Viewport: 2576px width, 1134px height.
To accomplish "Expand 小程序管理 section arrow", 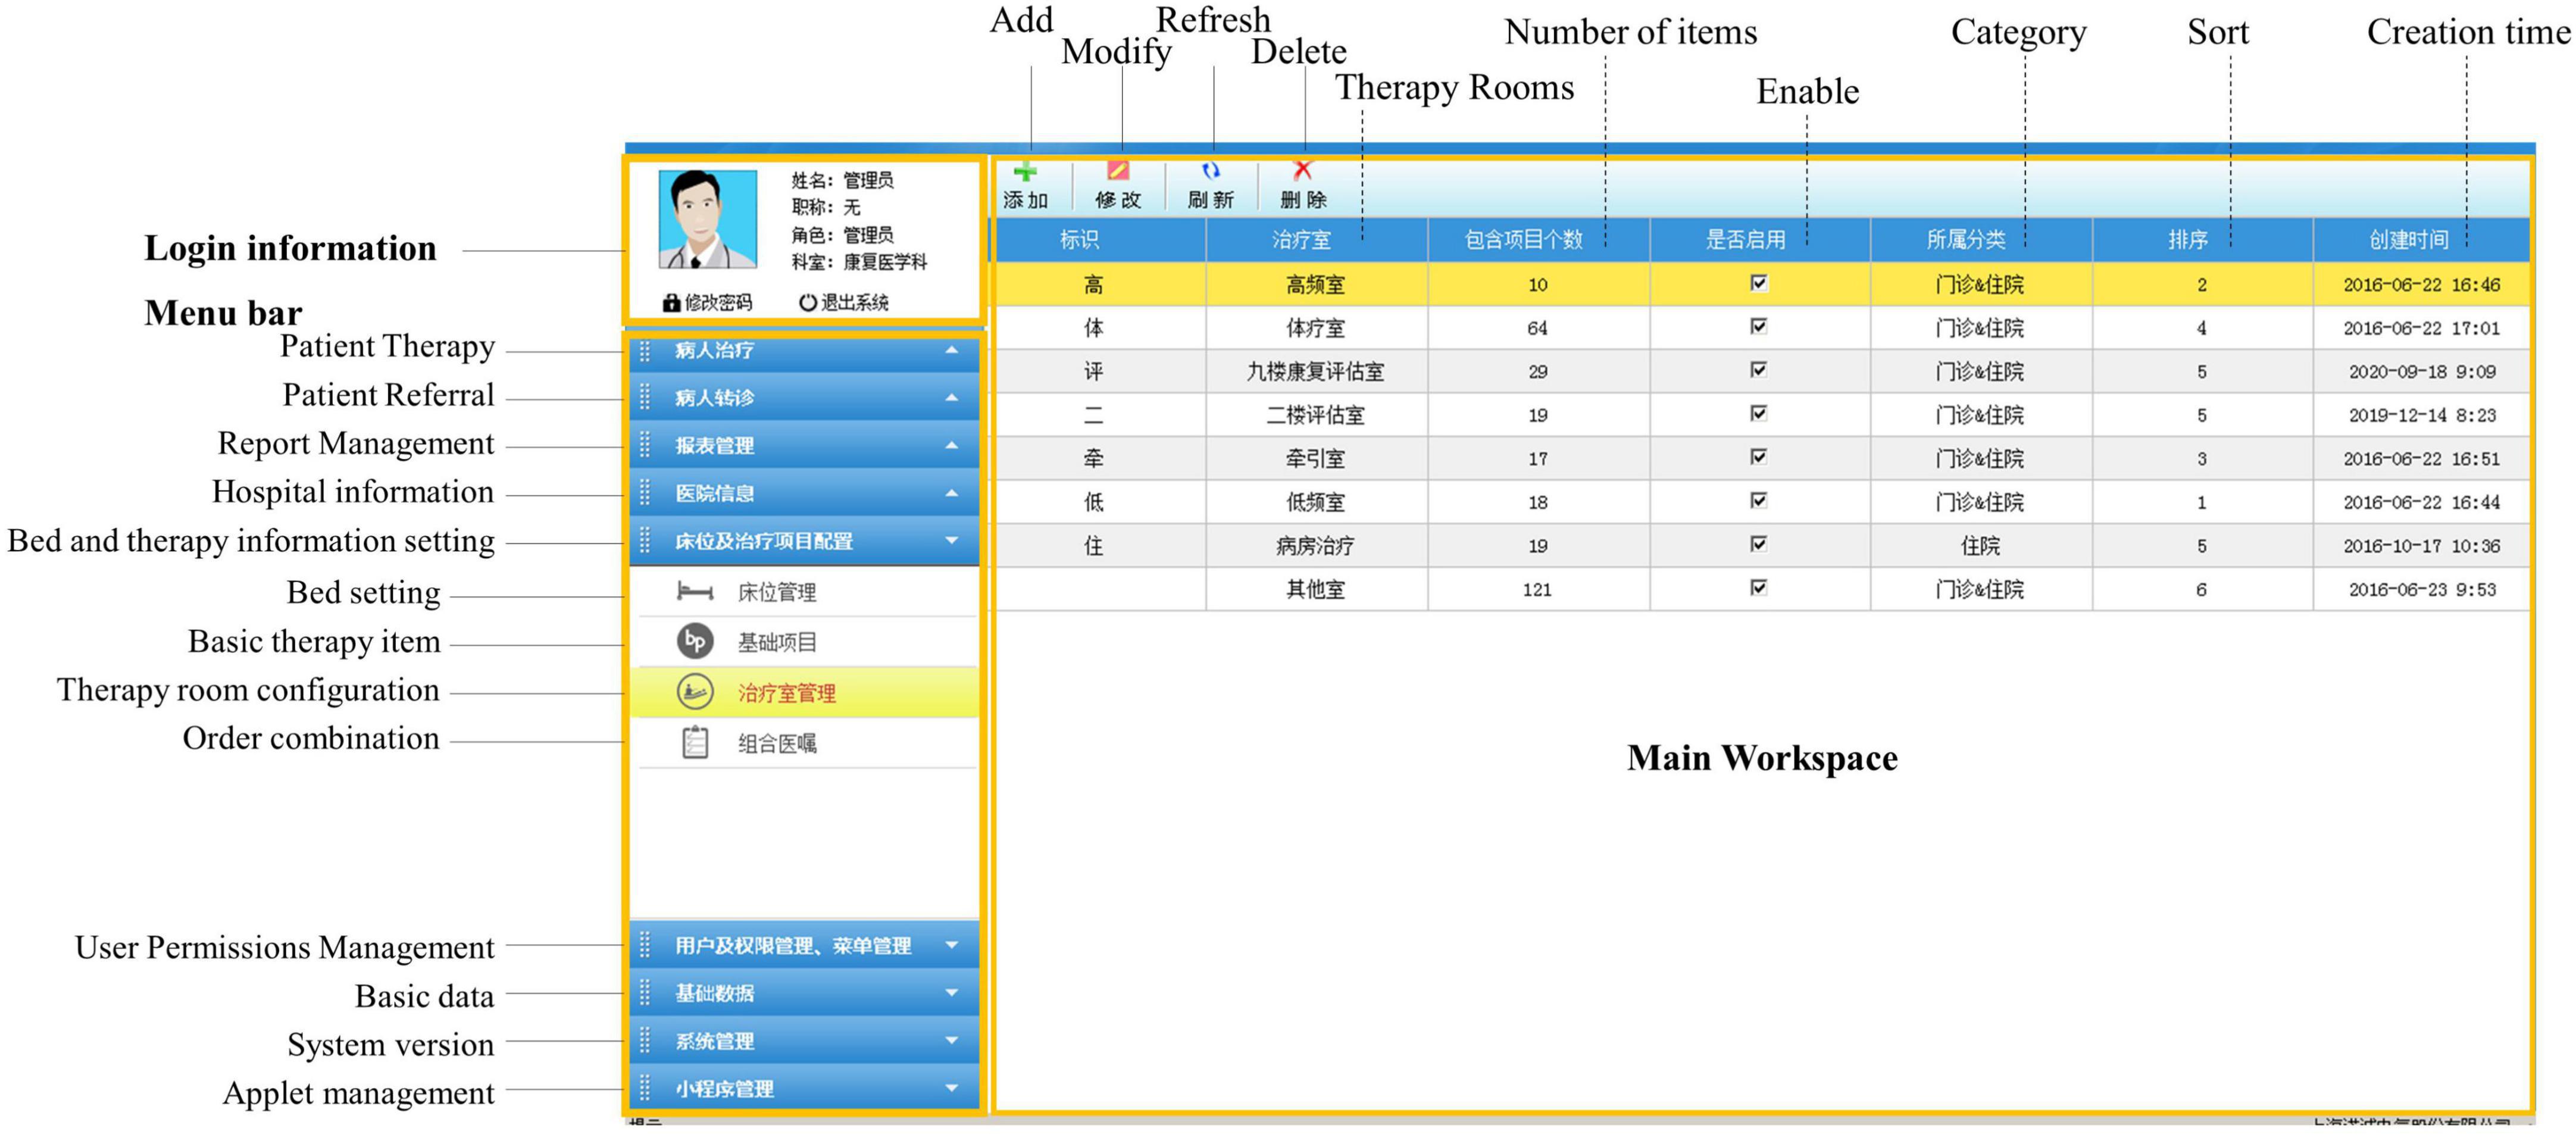I will point(951,1088).
